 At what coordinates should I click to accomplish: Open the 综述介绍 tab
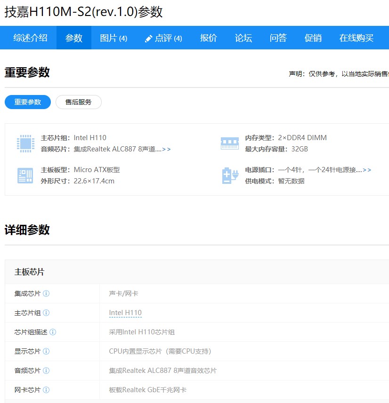pos(31,38)
